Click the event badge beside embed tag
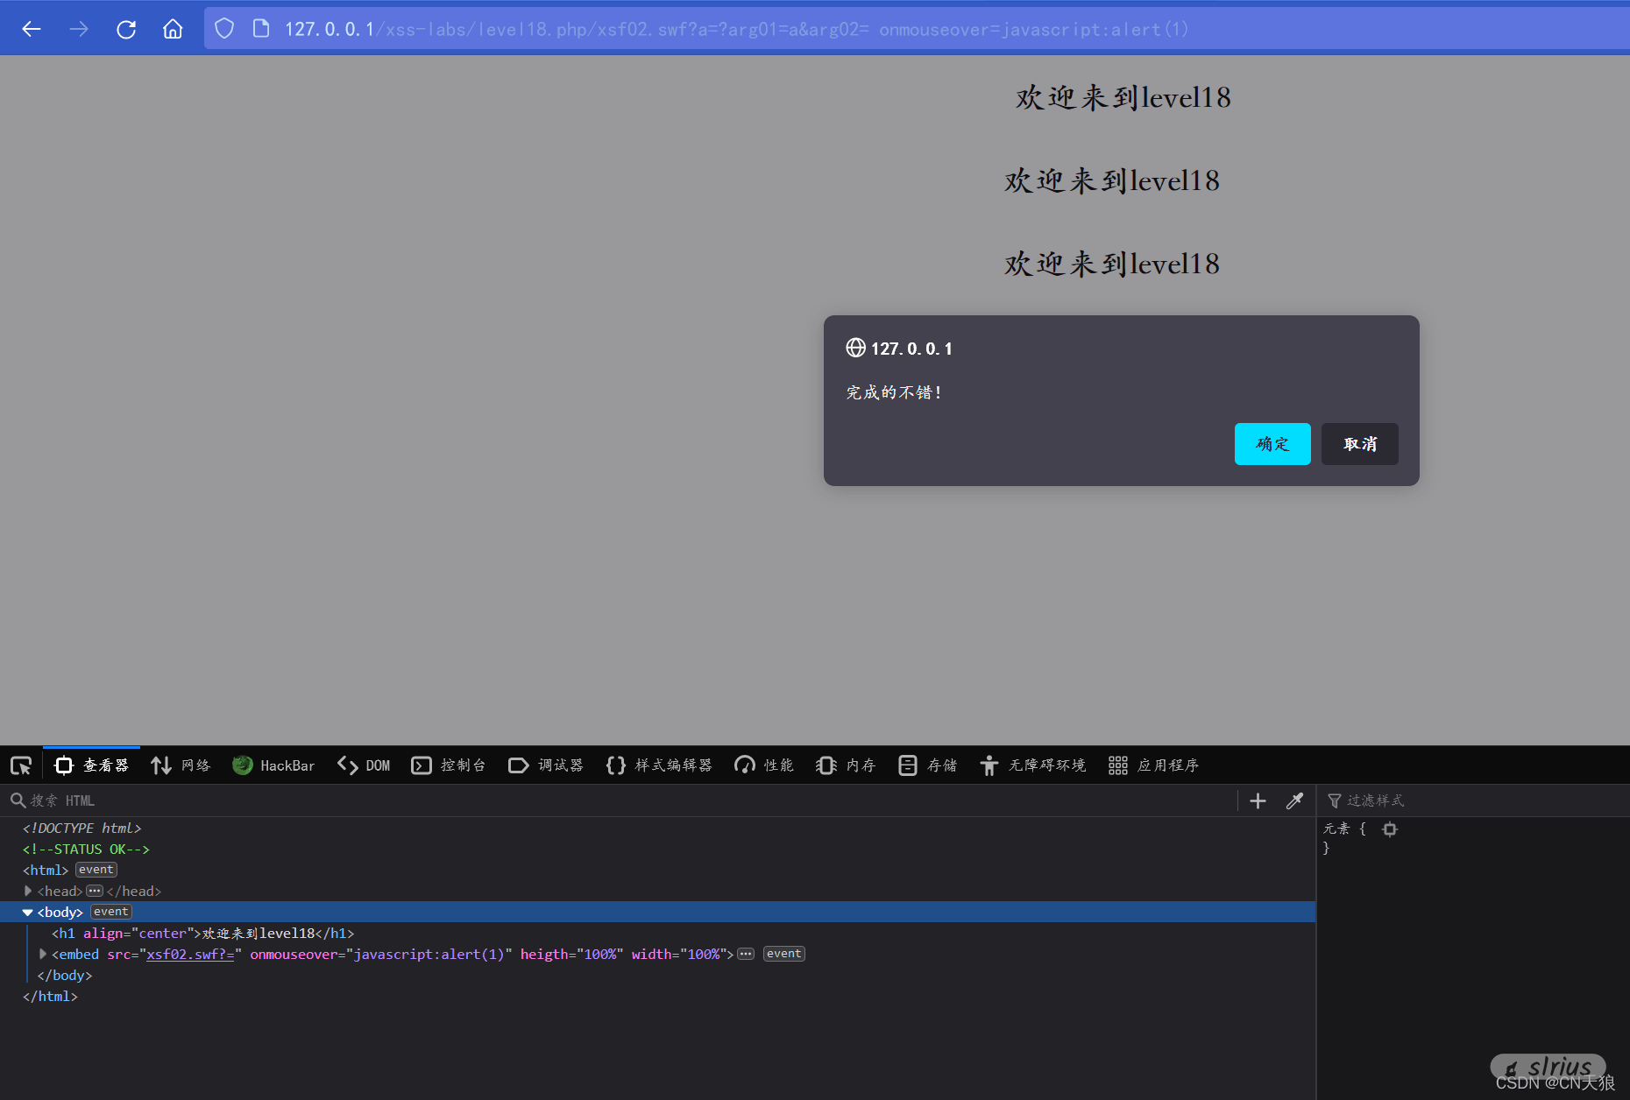The width and height of the screenshot is (1630, 1100). click(783, 954)
